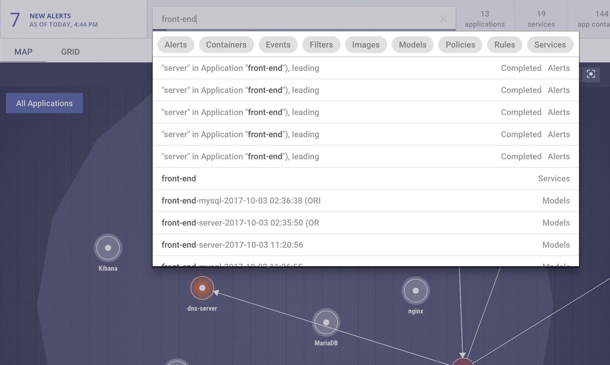Screen dimensions: 610x365
Task: Switch to the MAP tab
Action: click(x=24, y=52)
